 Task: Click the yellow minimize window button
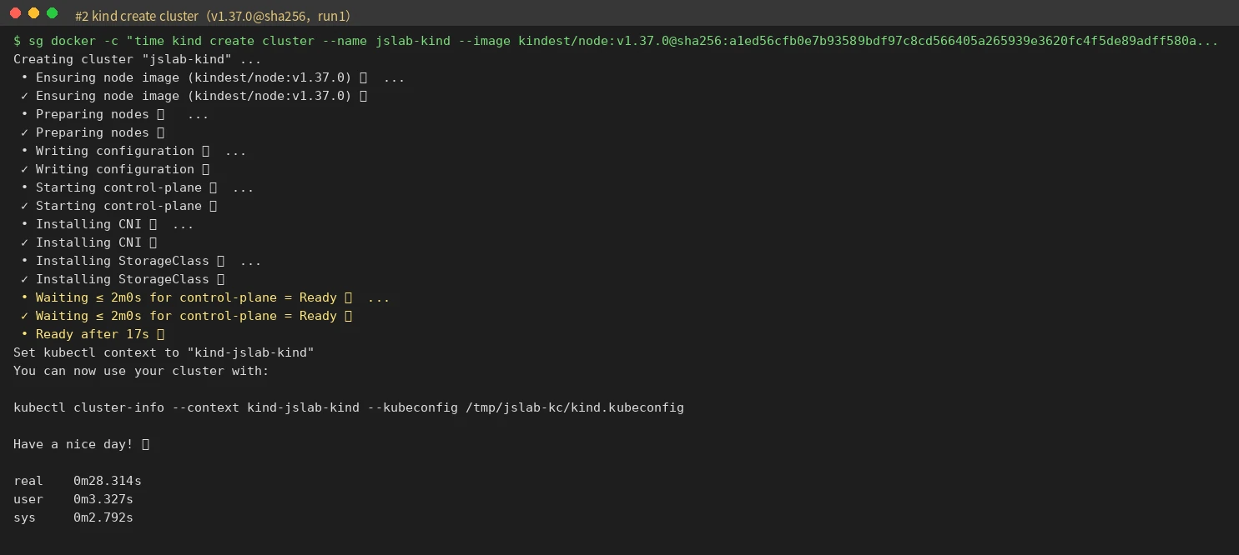coord(33,13)
